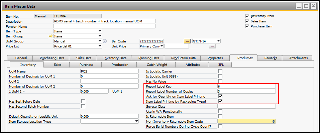Check Has Second Batch Number
The height and width of the screenshot is (133, 320).
83,106
